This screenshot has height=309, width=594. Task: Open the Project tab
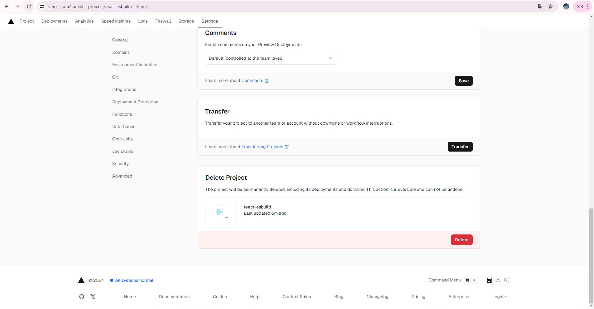(x=27, y=21)
